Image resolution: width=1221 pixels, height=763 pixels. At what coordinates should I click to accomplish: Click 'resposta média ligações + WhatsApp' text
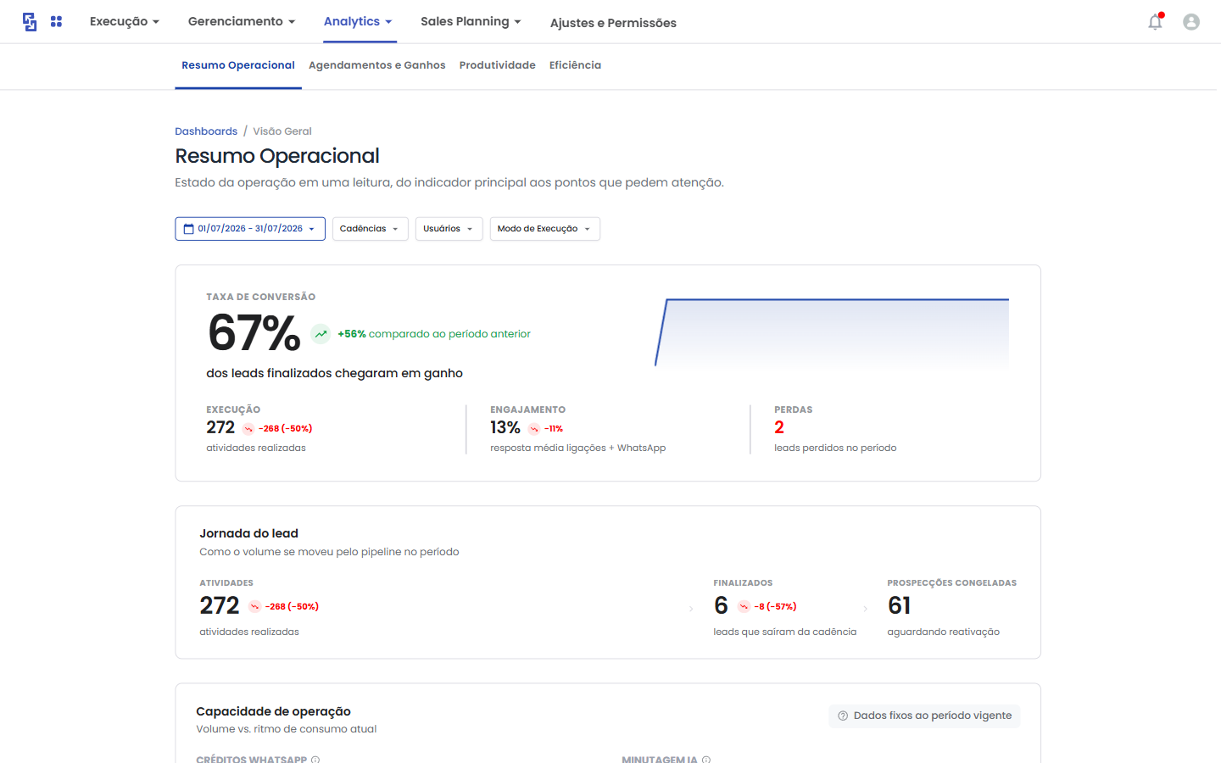tap(578, 448)
